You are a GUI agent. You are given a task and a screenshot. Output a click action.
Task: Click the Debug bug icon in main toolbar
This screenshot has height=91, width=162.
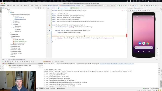(x=119, y=6)
